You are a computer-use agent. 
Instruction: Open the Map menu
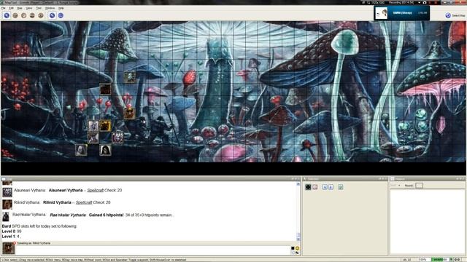pyautogui.click(x=20, y=8)
